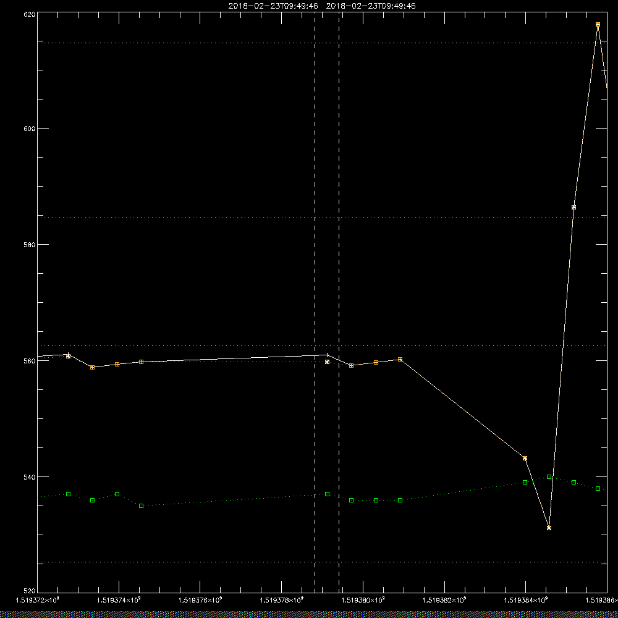Click the 1.519376×10⁹ x-axis label
This screenshot has height=618, width=618.
200,600
